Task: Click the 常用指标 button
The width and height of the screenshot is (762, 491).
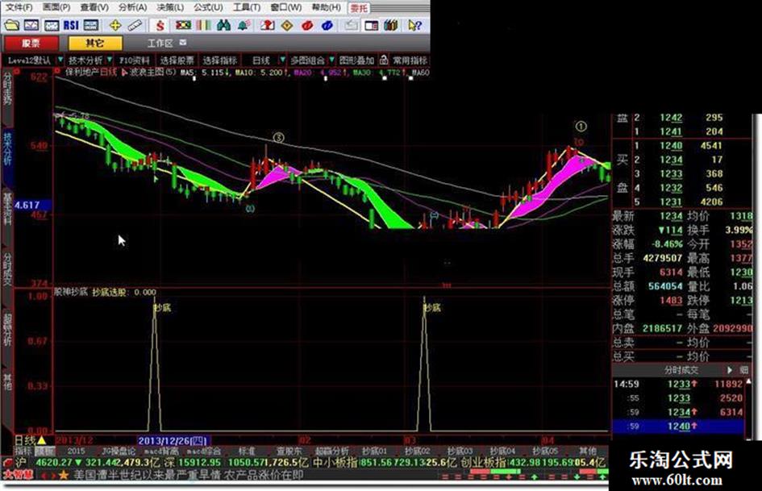Action: (410, 60)
